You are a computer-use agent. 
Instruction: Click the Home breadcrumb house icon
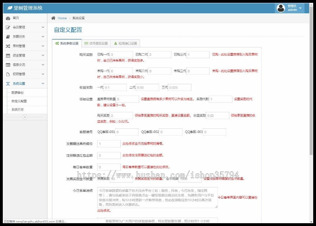pyautogui.click(x=53, y=18)
